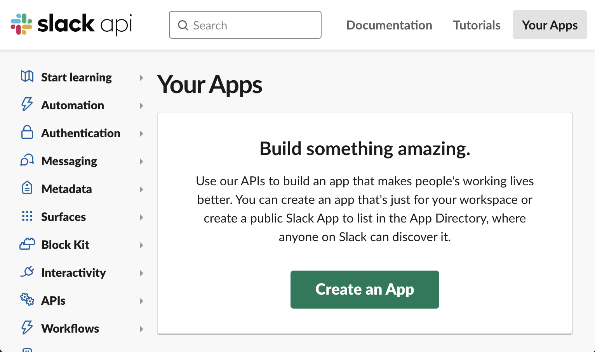Open the APIs sidebar item
This screenshot has height=352, width=595.
53,301
